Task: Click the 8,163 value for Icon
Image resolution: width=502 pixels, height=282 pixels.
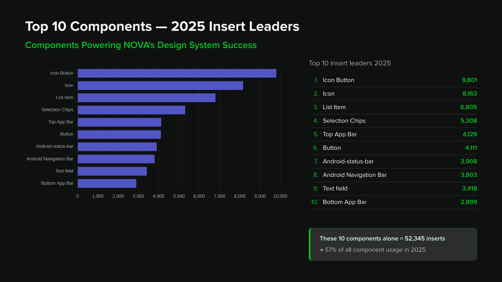Action: pos(470,94)
